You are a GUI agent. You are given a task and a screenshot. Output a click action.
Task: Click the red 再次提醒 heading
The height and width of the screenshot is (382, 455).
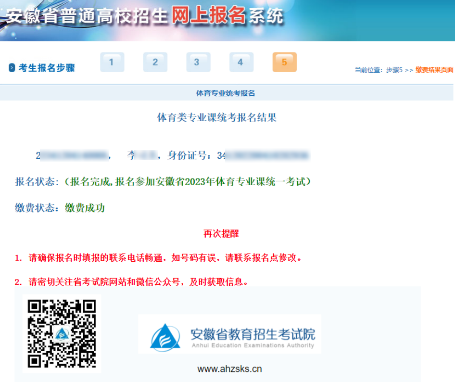221,234
